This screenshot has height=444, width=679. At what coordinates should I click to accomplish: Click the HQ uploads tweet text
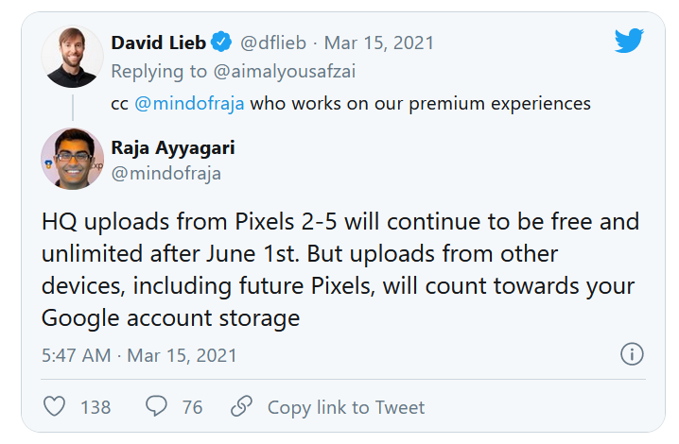pos(339,269)
